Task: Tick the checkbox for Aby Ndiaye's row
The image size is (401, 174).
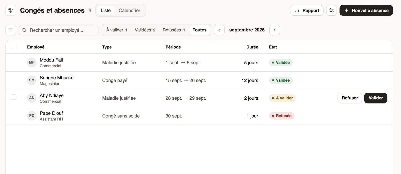Action: [14, 97]
